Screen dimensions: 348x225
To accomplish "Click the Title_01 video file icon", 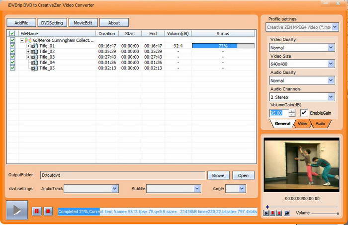I will pyautogui.click(x=34, y=46).
